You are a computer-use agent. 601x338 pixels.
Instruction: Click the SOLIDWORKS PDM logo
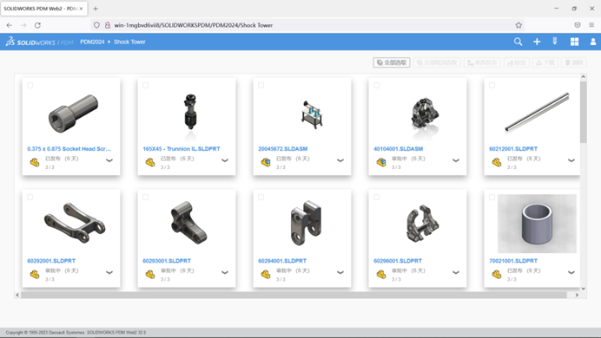tap(39, 42)
